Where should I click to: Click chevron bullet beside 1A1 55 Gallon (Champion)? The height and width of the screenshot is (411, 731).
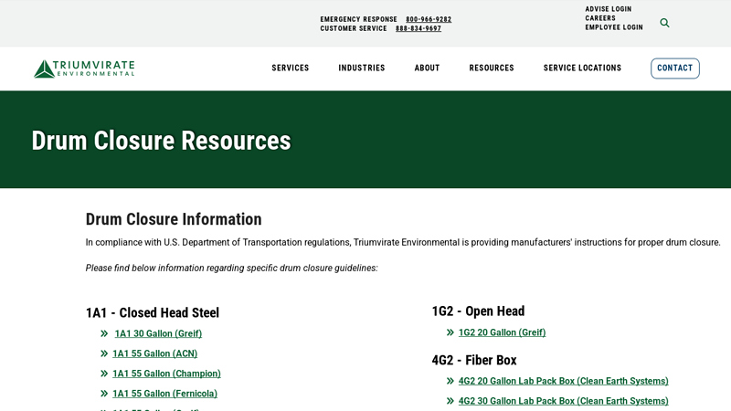[x=104, y=374]
